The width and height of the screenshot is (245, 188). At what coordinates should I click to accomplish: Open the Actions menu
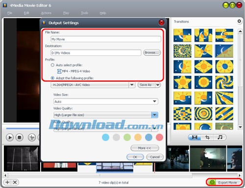pos(46,13)
